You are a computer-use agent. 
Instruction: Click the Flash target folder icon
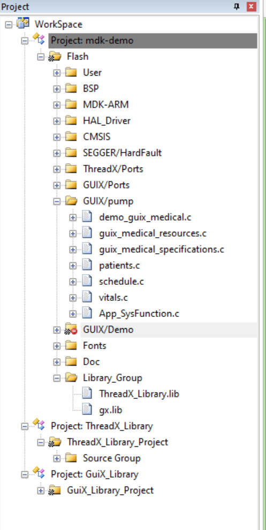(55, 56)
